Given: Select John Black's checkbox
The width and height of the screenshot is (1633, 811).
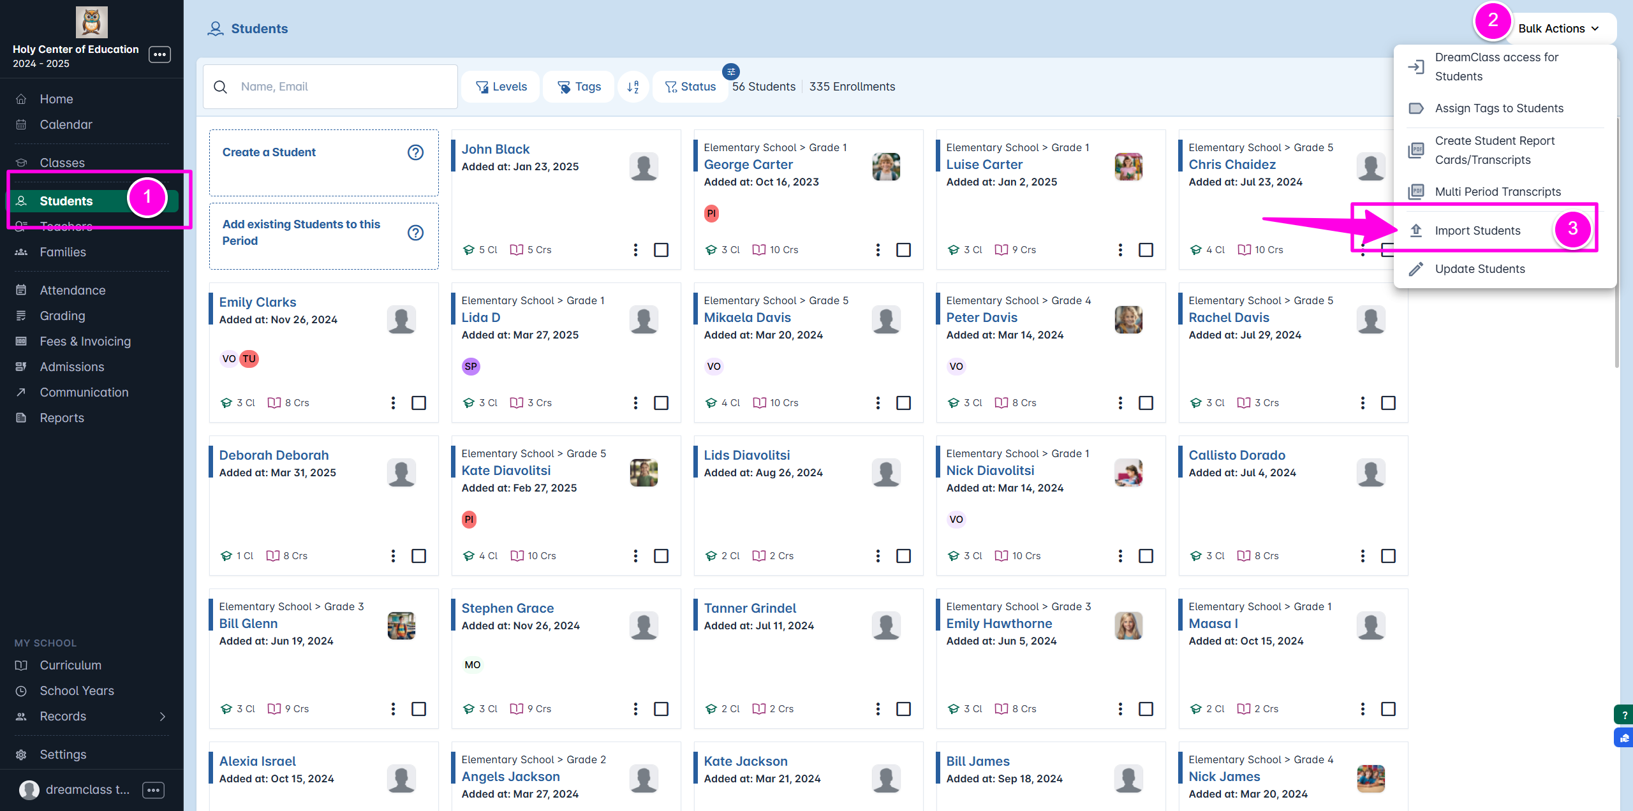Looking at the screenshot, I should [661, 250].
